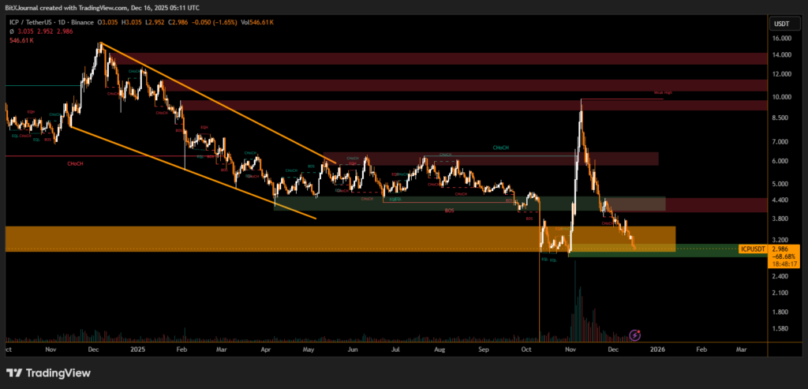Viewport: 808px width, 389px height.
Task: Select the ICPUSDT price label tag
Action: pyautogui.click(x=753, y=249)
